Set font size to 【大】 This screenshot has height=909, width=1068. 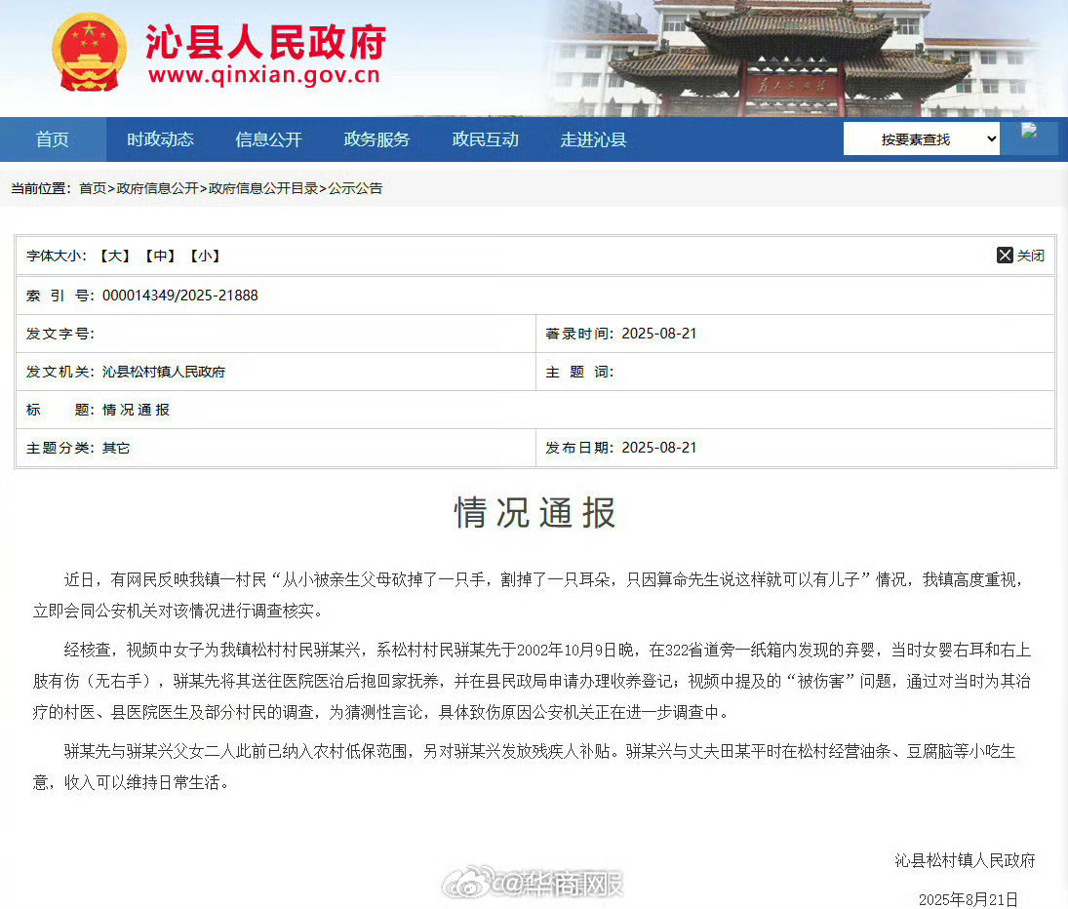[x=114, y=256]
